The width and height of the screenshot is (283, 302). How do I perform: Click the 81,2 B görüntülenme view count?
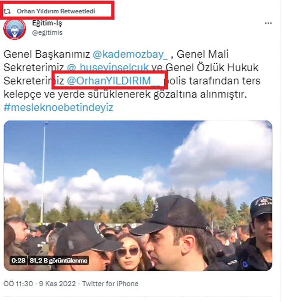tap(58, 261)
